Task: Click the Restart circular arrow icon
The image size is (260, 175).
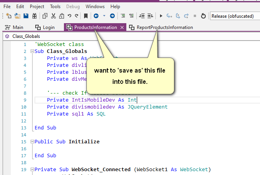Action: click(x=203, y=16)
